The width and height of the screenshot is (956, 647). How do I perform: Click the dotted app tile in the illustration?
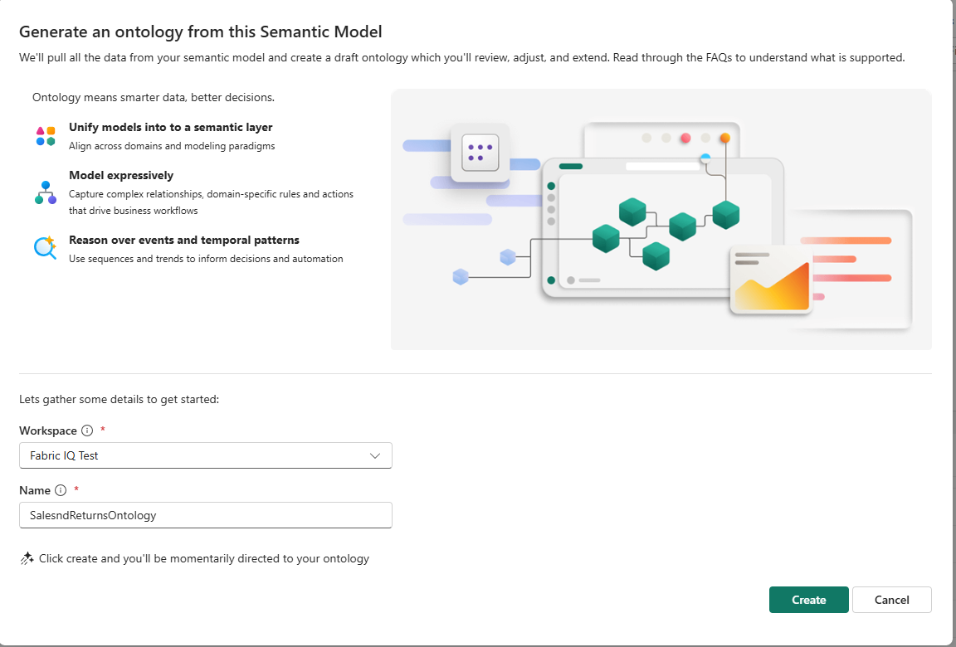pos(479,153)
